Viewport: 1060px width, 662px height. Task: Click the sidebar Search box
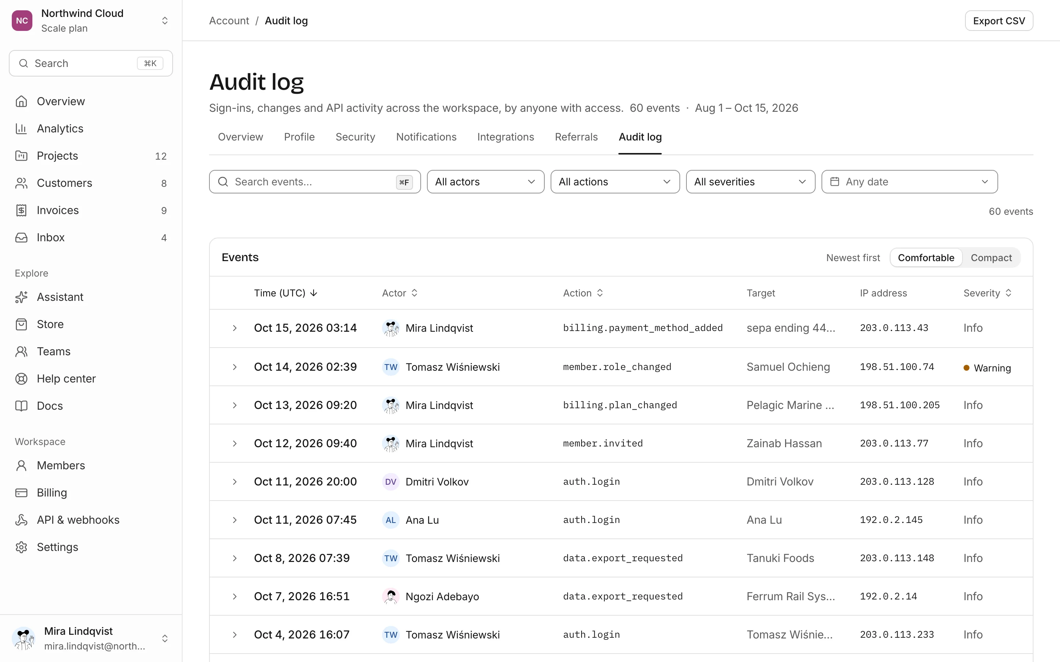coord(91,64)
